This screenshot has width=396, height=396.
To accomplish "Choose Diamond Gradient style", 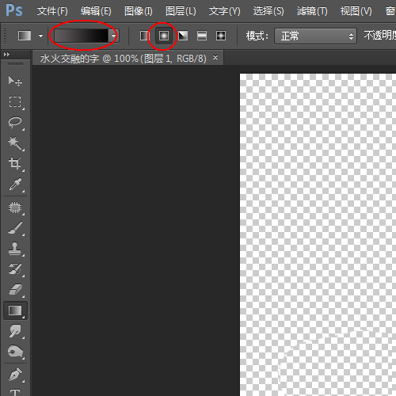I will pyautogui.click(x=221, y=36).
